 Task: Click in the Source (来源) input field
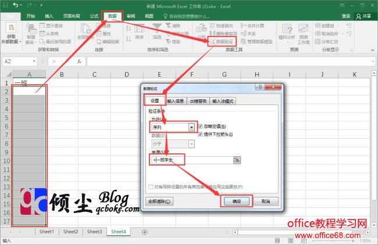191,160
